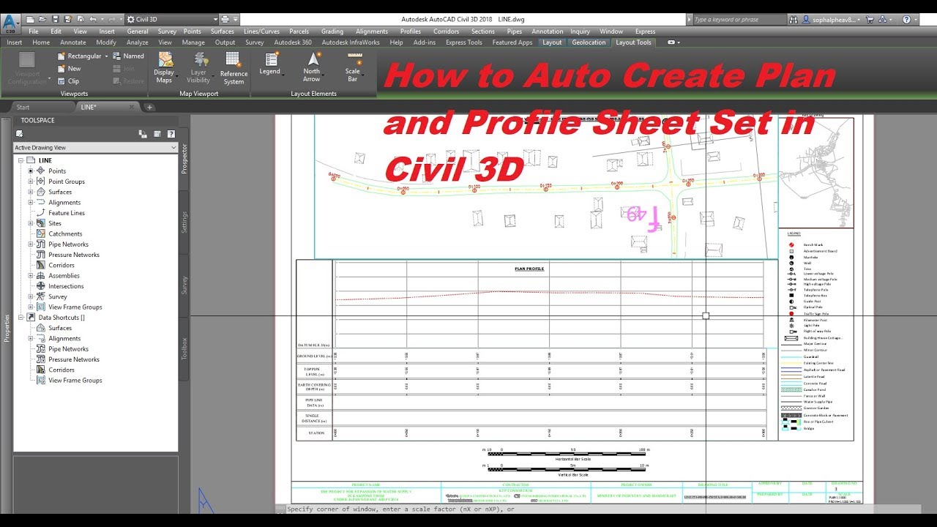
Task: Open the quick access toolbar customize arrow
Action: 236,19
